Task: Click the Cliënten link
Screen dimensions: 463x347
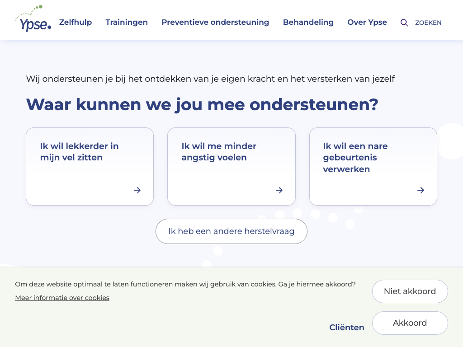Action: tap(347, 328)
